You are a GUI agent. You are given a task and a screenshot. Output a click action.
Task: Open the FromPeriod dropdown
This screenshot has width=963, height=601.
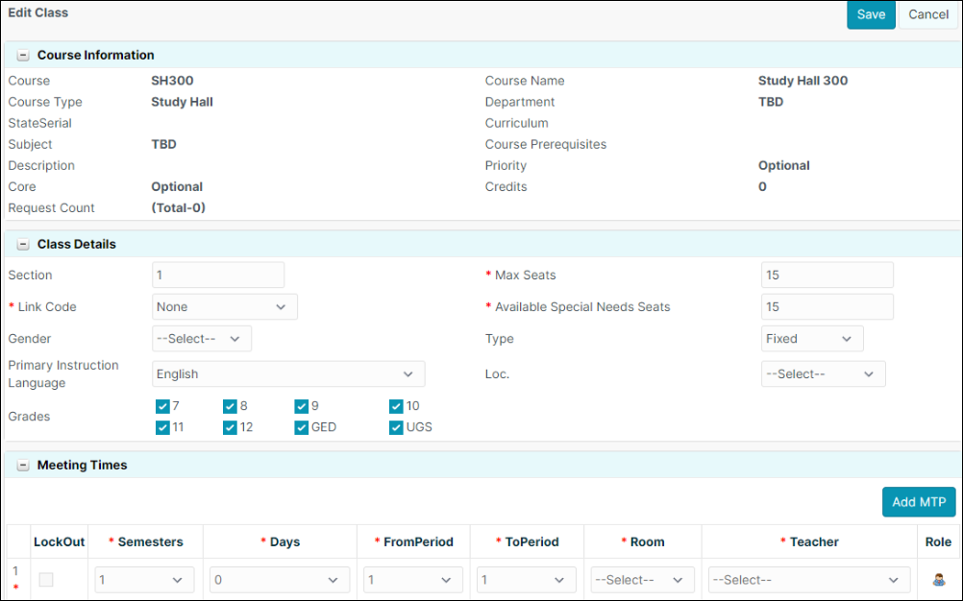[x=412, y=580]
